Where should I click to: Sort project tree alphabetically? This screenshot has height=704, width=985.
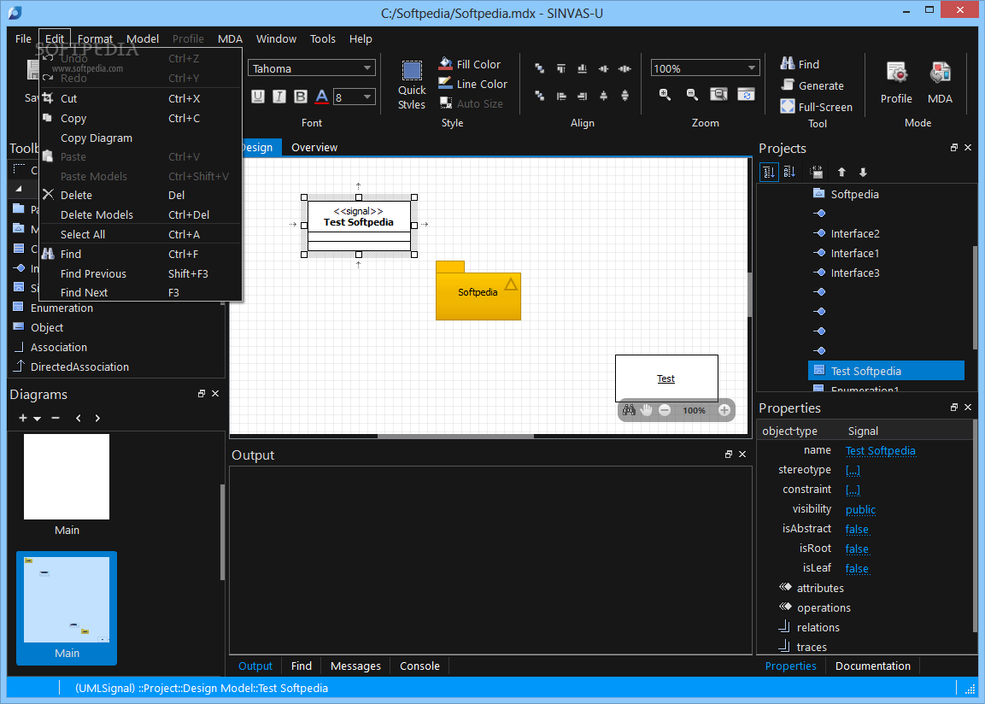click(789, 172)
